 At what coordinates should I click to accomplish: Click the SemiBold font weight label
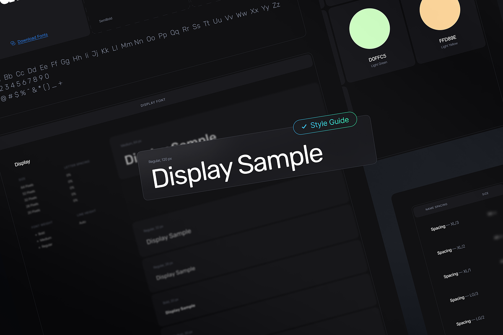(x=105, y=19)
